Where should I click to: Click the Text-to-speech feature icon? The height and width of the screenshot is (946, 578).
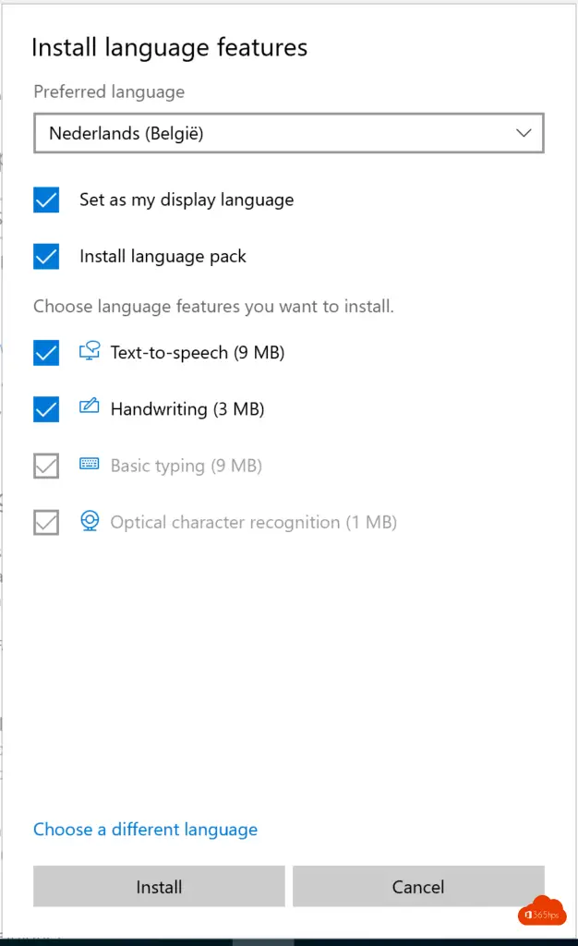[x=90, y=351]
